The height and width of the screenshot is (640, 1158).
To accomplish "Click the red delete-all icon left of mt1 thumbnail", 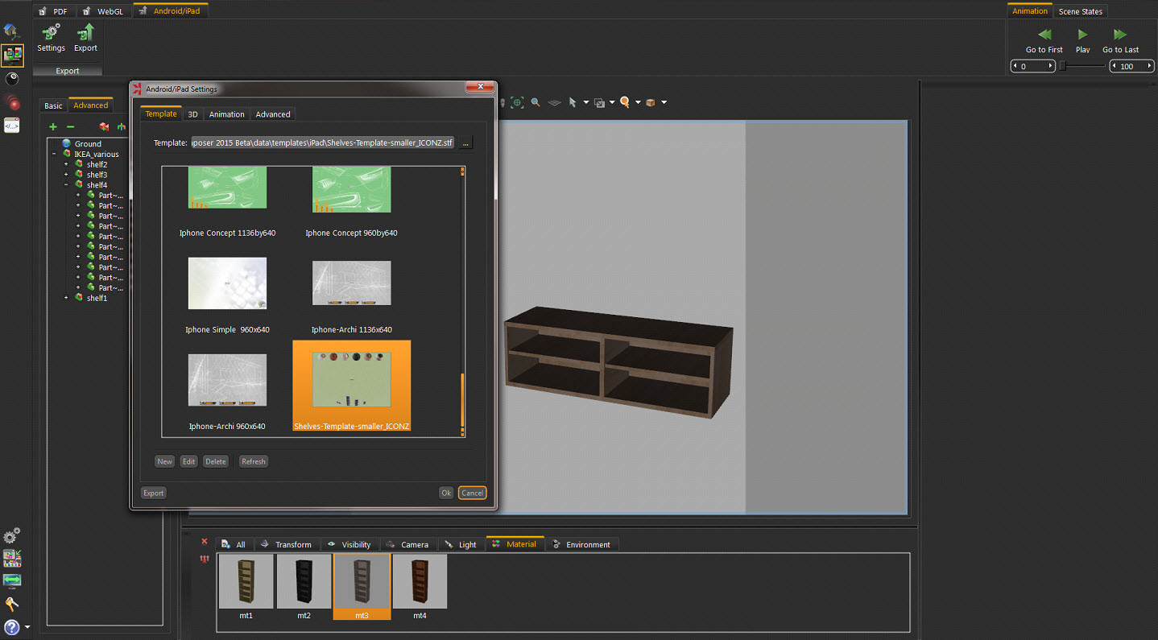I will [x=204, y=559].
